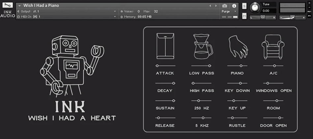Click the WINDOWS OPEN label
313x139 pixels.
tap(274, 91)
